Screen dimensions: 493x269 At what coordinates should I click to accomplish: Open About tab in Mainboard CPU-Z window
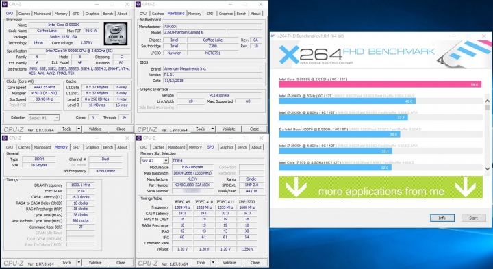pyautogui.click(x=255, y=14)
